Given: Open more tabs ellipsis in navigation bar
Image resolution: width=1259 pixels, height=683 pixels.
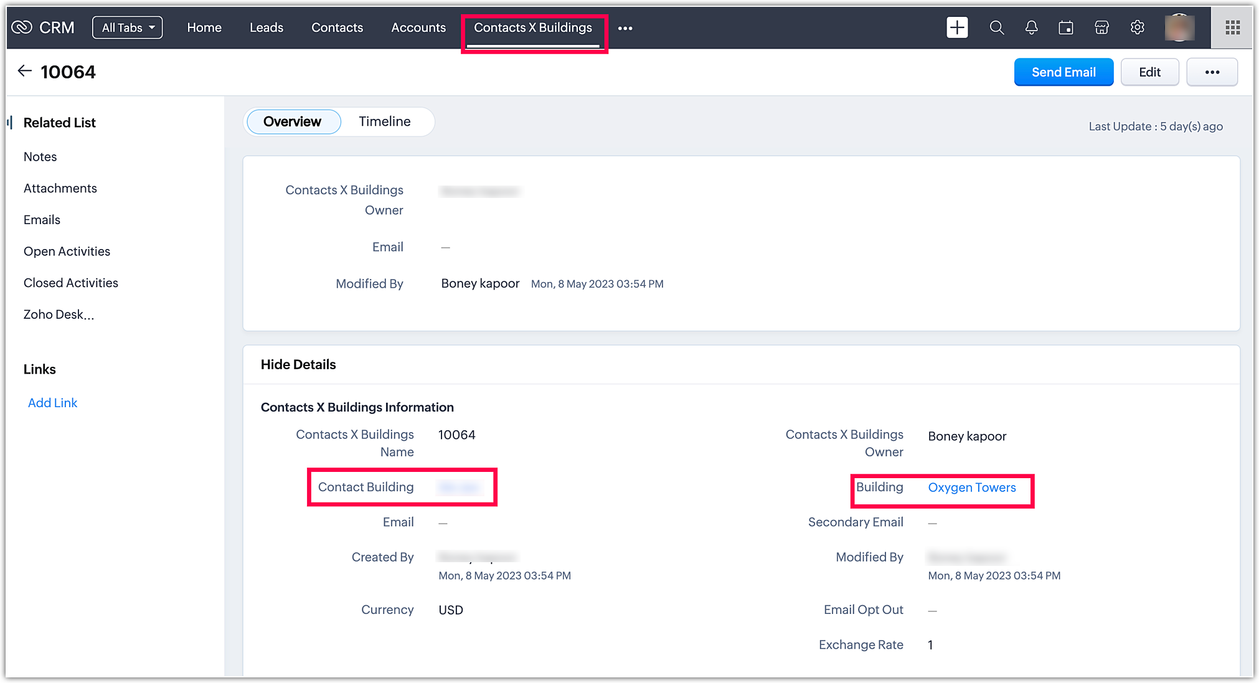Looking at the screenshot, I should (x=625, y=28).
